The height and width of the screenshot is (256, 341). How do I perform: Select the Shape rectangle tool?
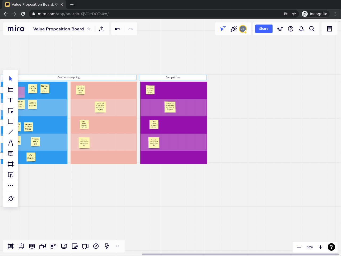(x=11, y=121)
